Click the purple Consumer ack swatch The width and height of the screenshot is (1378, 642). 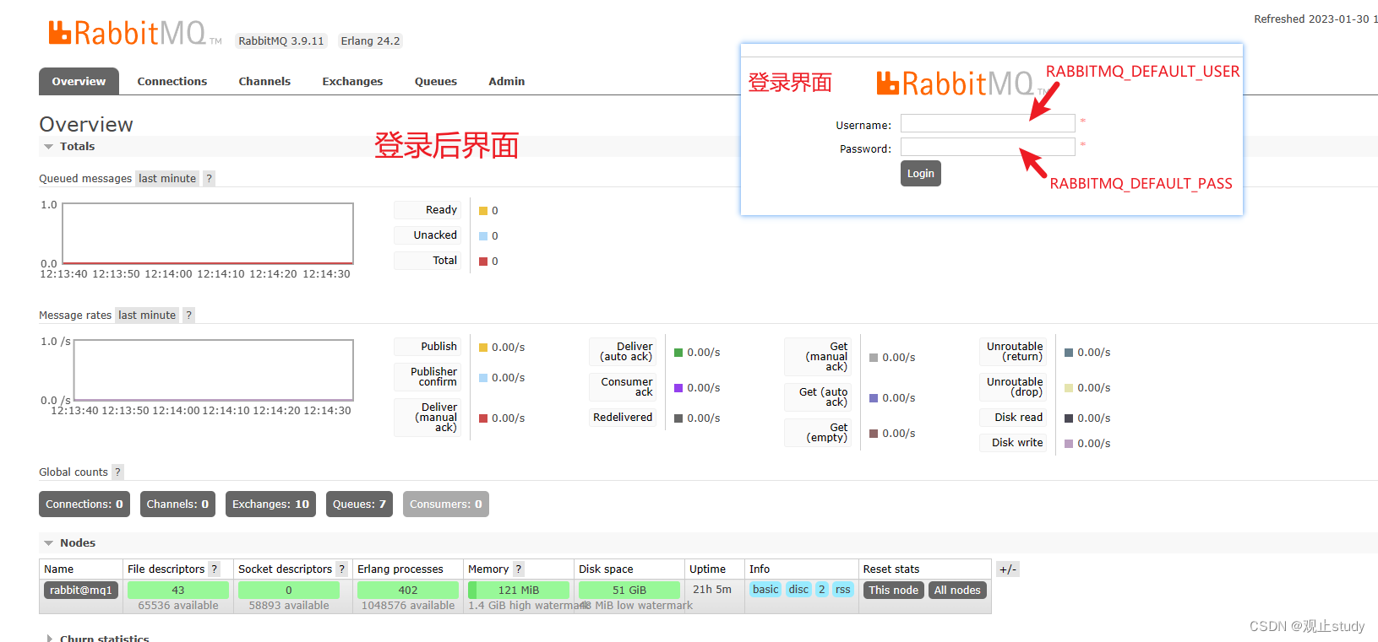(x=678, y=388)
